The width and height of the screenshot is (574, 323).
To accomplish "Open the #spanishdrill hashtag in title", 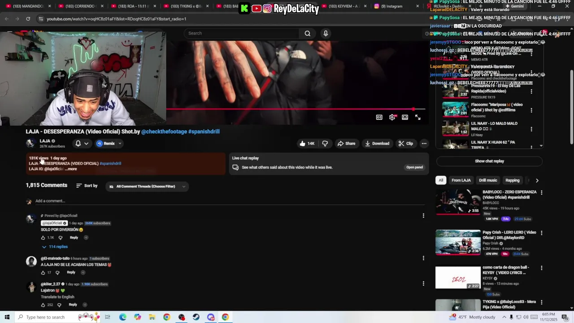I will [204, 131].
